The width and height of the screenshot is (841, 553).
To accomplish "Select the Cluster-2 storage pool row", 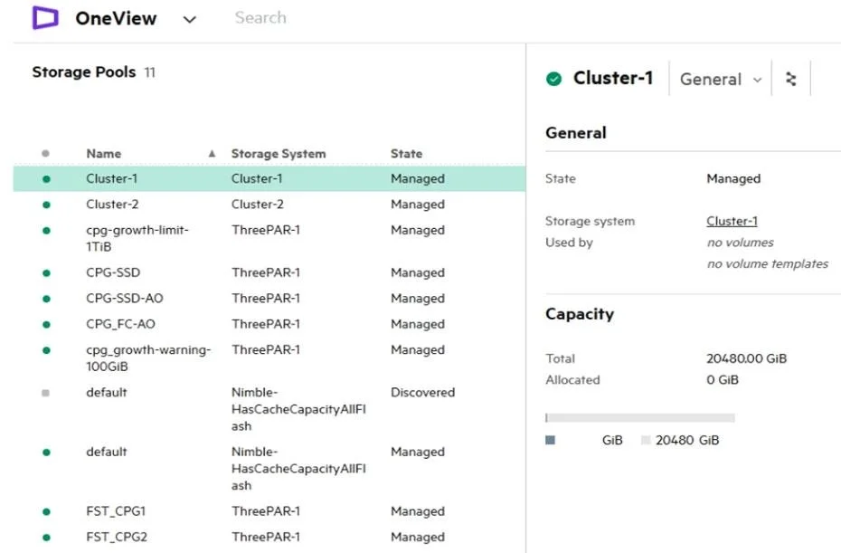I will 269,204.
